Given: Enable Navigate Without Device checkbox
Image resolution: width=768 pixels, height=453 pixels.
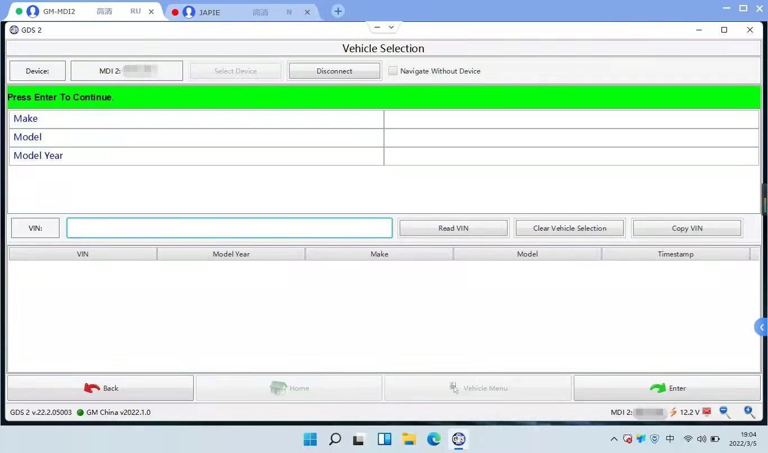Looking at the screenshot, I should (393, 71).
